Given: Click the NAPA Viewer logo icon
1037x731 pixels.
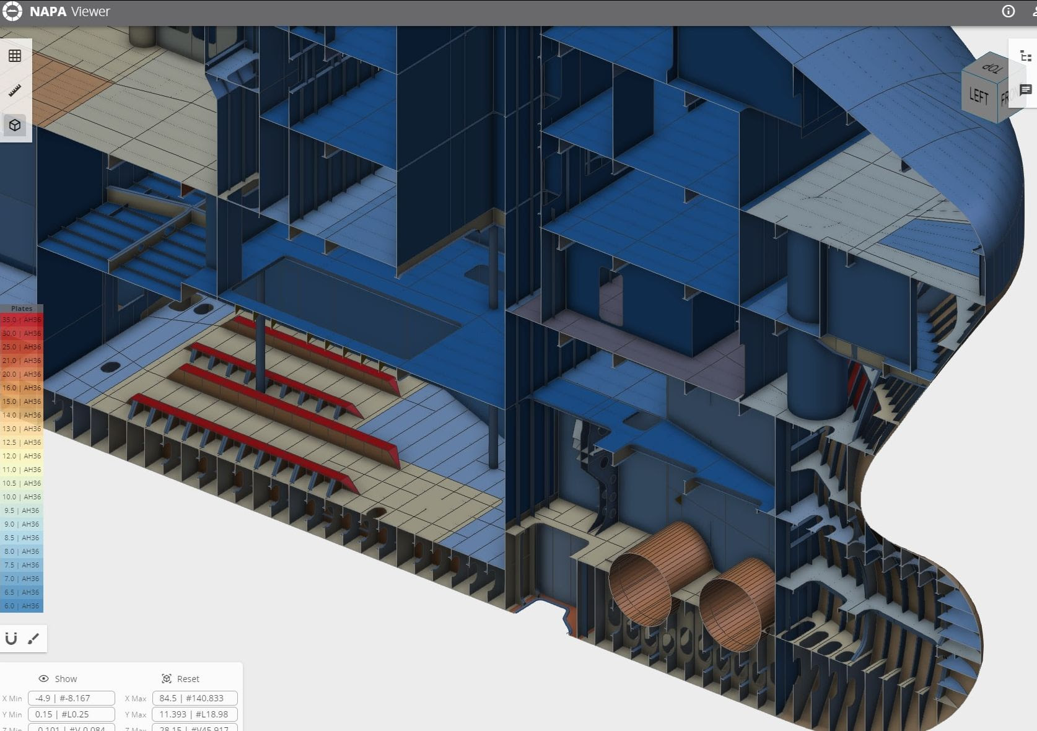Looking at the screenshot, I should click(x=12, y=11).
